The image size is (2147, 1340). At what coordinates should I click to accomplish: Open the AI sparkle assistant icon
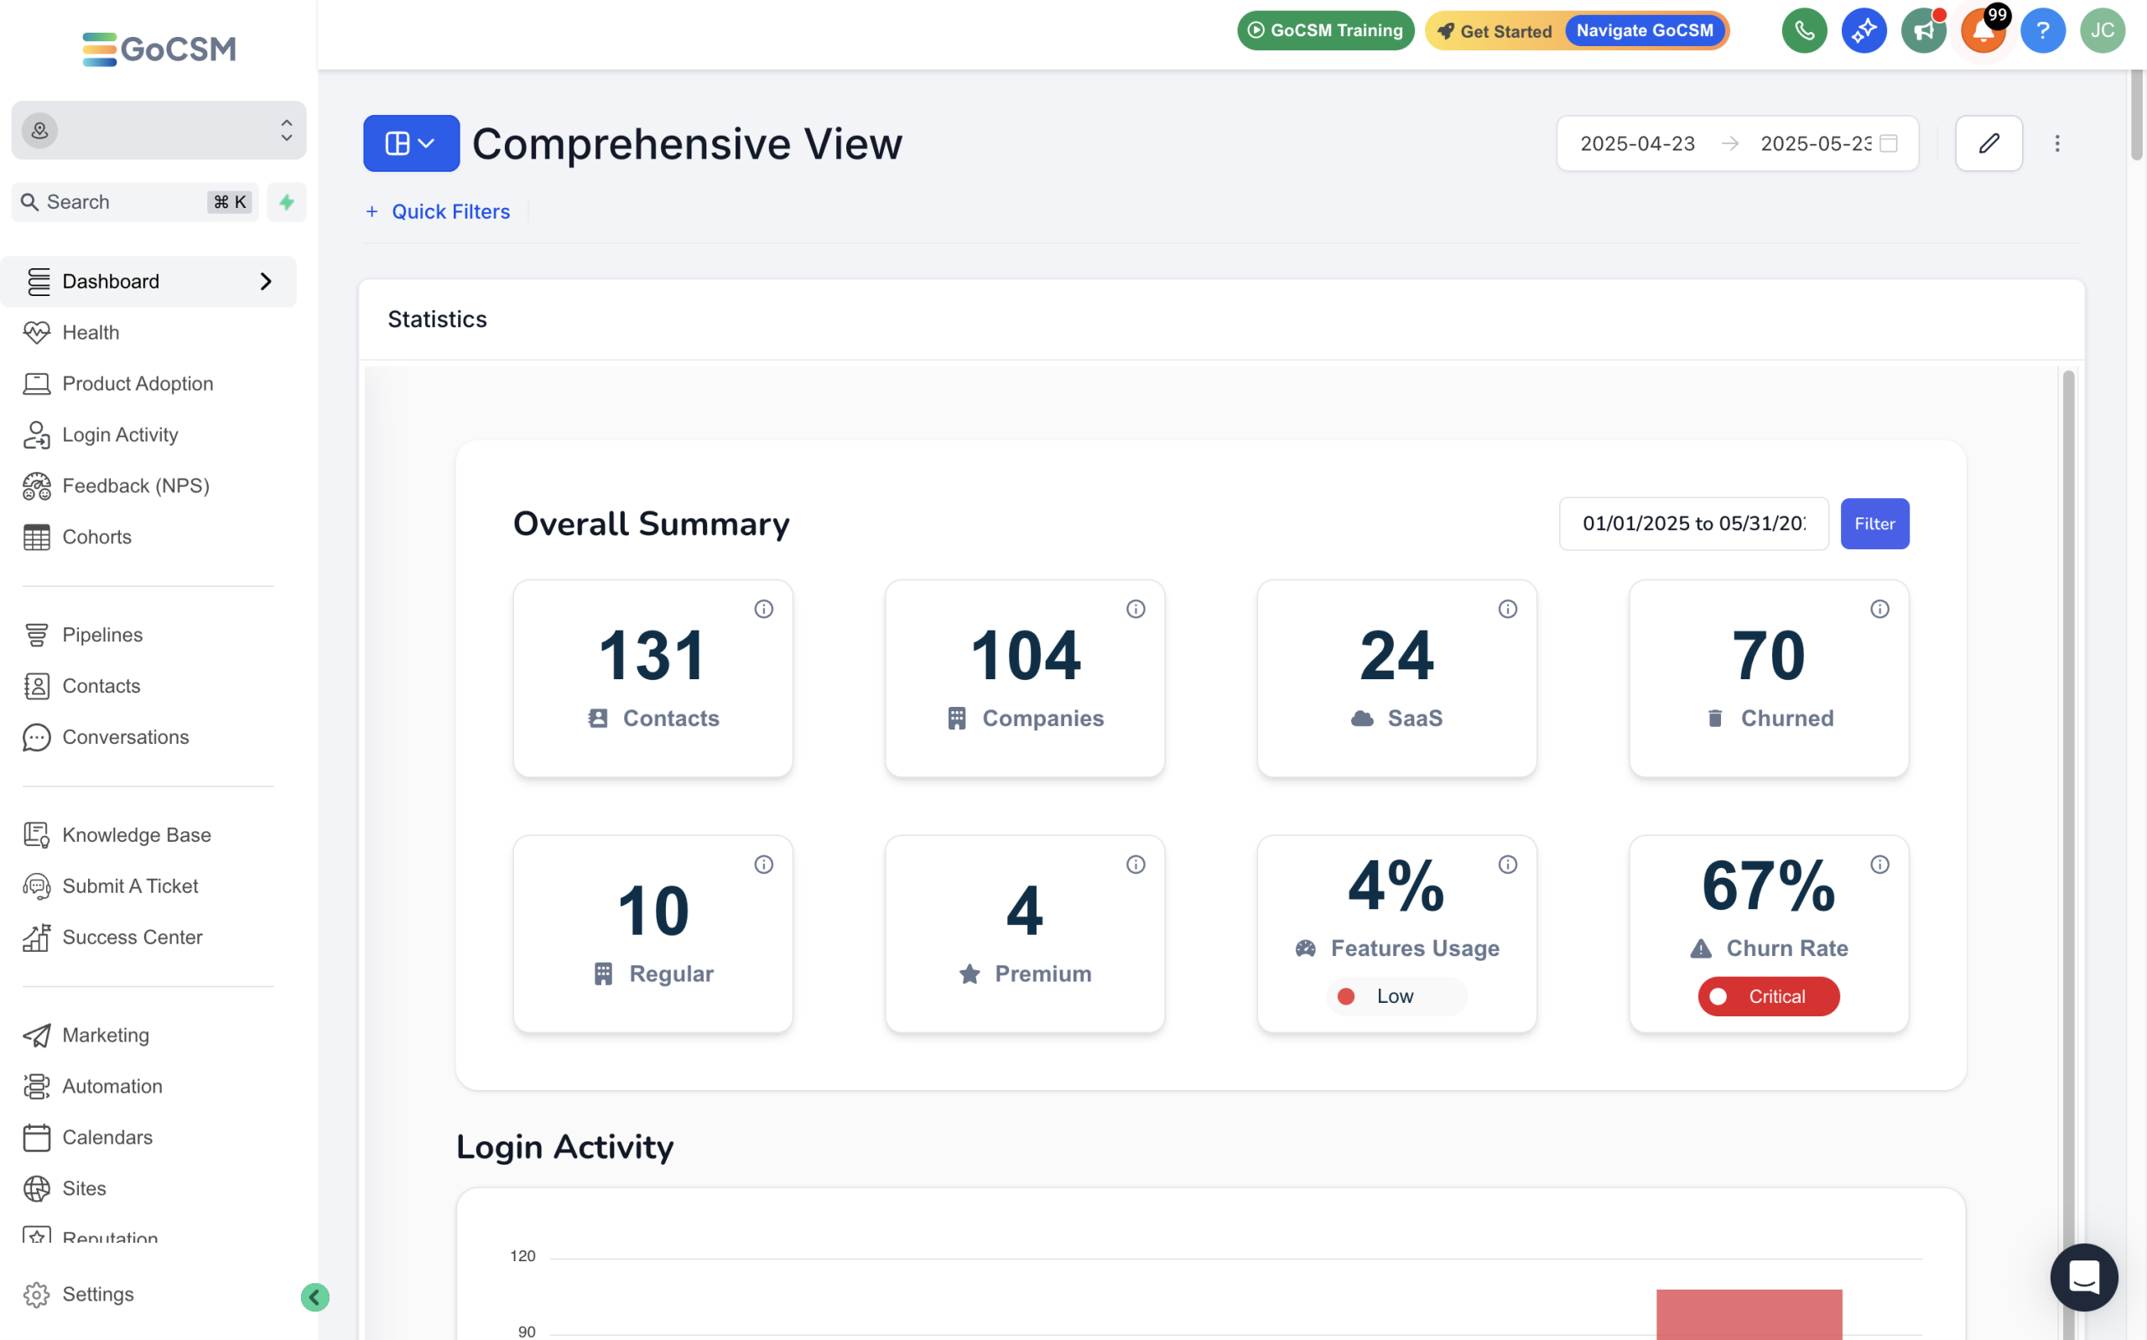(1864, 31)
